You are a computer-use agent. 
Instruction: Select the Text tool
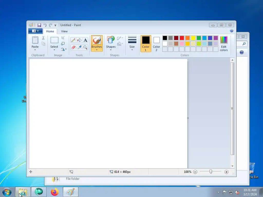tap(85, 40)
